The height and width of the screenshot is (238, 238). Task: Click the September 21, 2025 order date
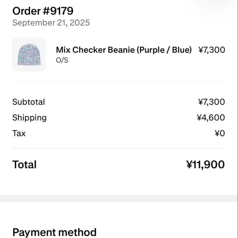pos(51,23)
